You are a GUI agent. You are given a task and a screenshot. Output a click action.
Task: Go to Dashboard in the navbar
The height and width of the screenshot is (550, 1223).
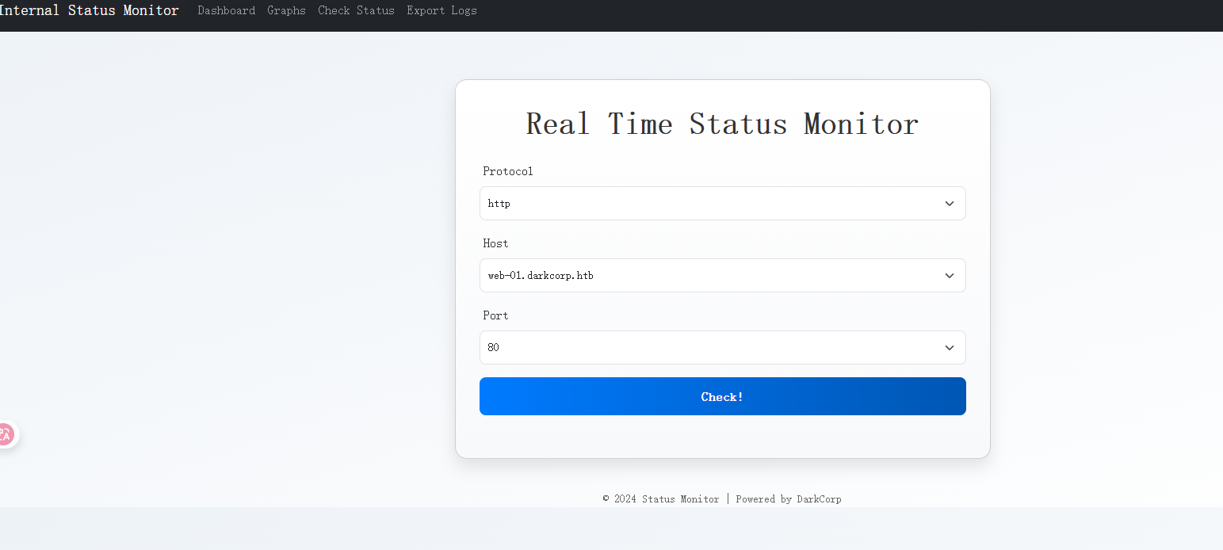226,11
